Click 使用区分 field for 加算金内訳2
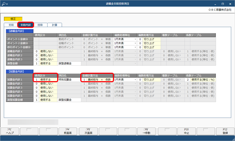 pos(45,84)
